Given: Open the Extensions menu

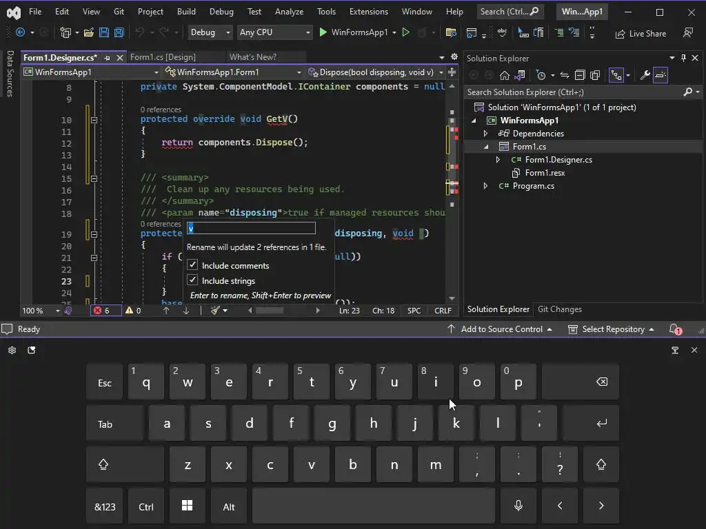Looking at the screenshot, I should tap(368, 12).
